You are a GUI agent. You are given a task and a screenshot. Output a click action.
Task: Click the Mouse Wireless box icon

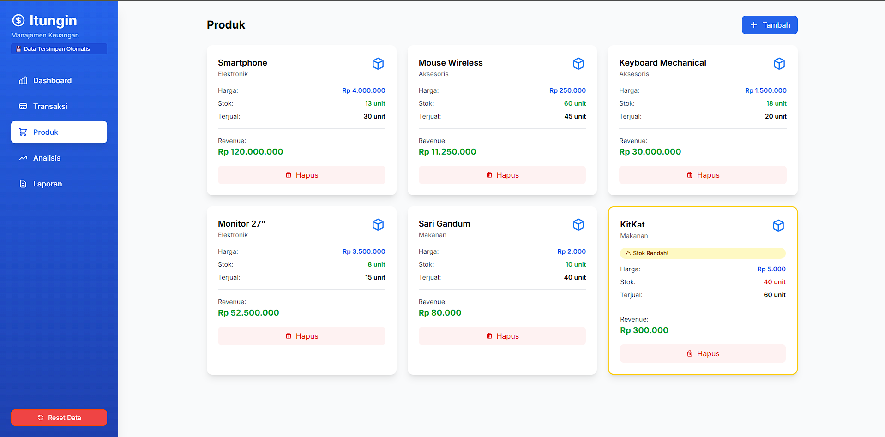(578, 64)
